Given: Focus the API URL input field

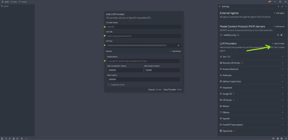Looking at the screenshot, I should pyautogui.click(x=144, y=36).
